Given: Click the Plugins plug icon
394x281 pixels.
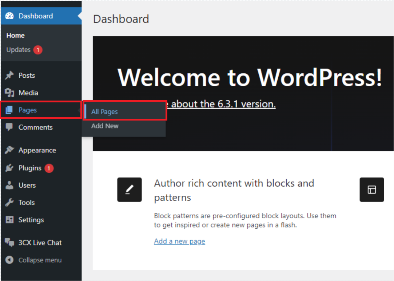Looking at the screenshot, I should (x=9, y=168).
